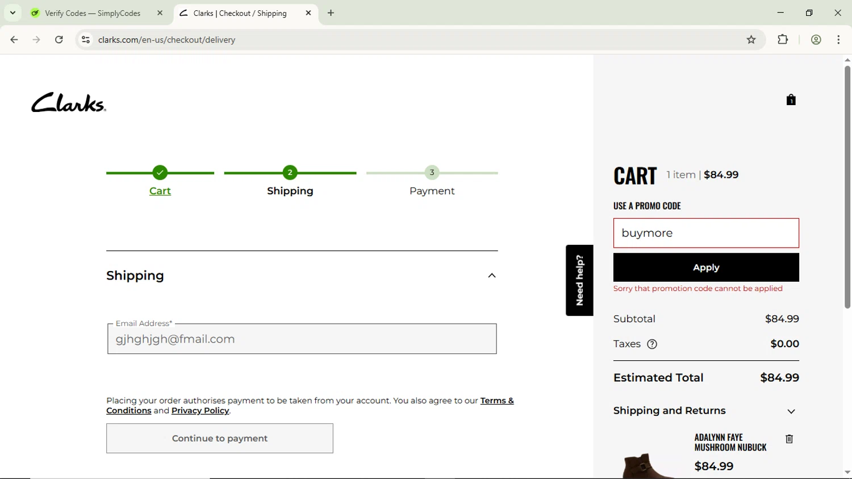Click the Clarks logo

69,102
